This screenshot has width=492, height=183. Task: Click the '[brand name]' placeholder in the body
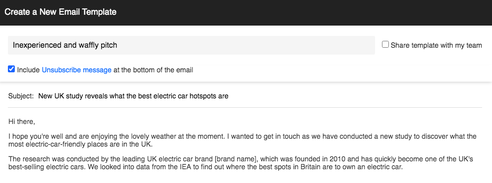(x=236, y=159)
